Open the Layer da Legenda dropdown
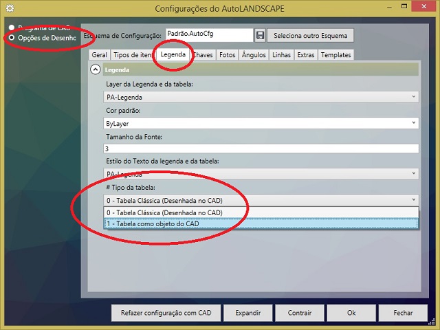Image resolution: width=440 pixels, height=330 pixels. pyautogui.click(x=261, y=97)
